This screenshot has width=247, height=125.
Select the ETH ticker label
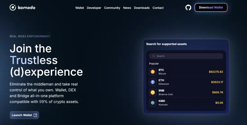click(161, 80)
